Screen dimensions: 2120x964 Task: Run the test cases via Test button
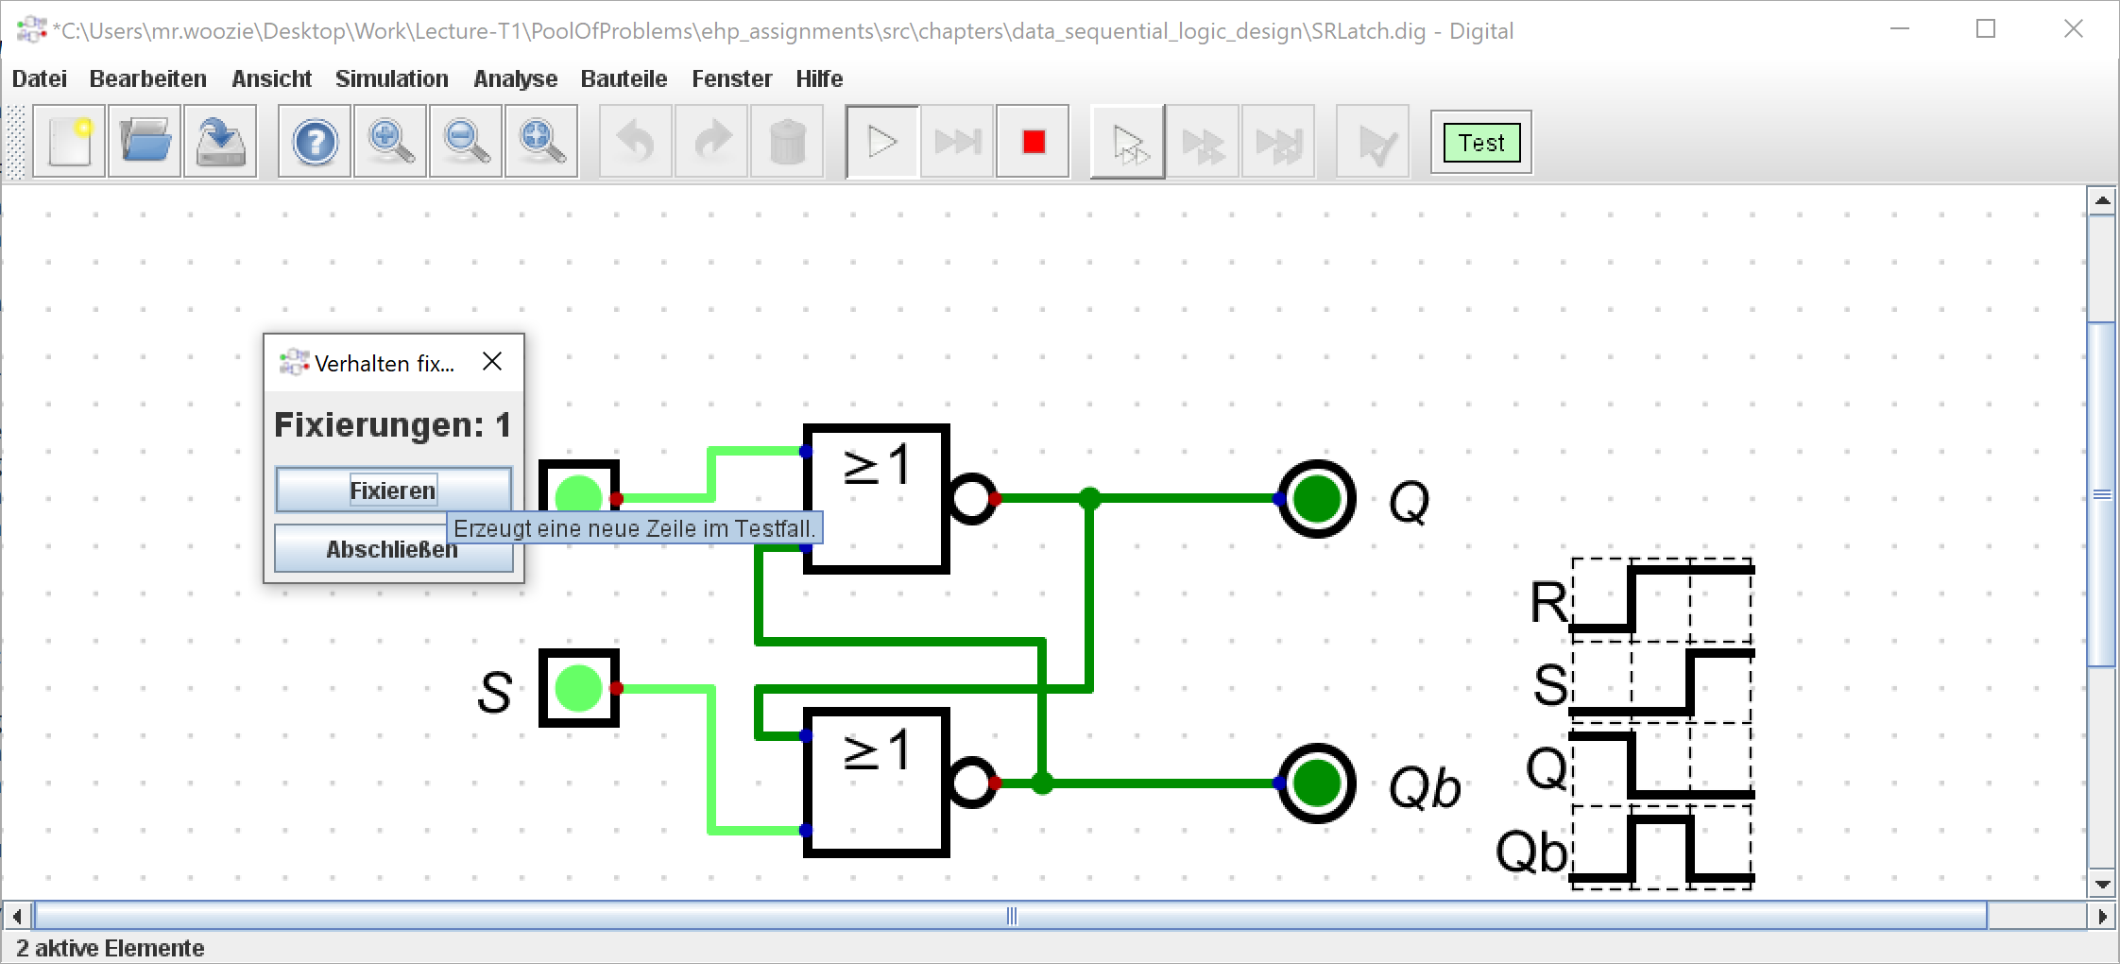coord(1481,142)
